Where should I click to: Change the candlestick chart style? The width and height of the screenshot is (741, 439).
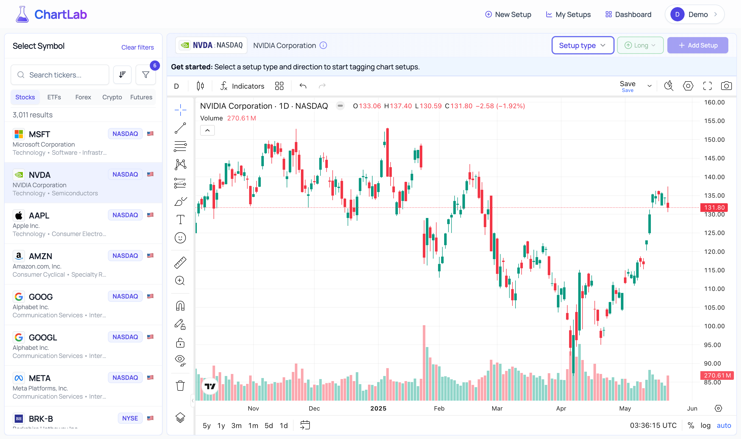[x=200, y=86]
